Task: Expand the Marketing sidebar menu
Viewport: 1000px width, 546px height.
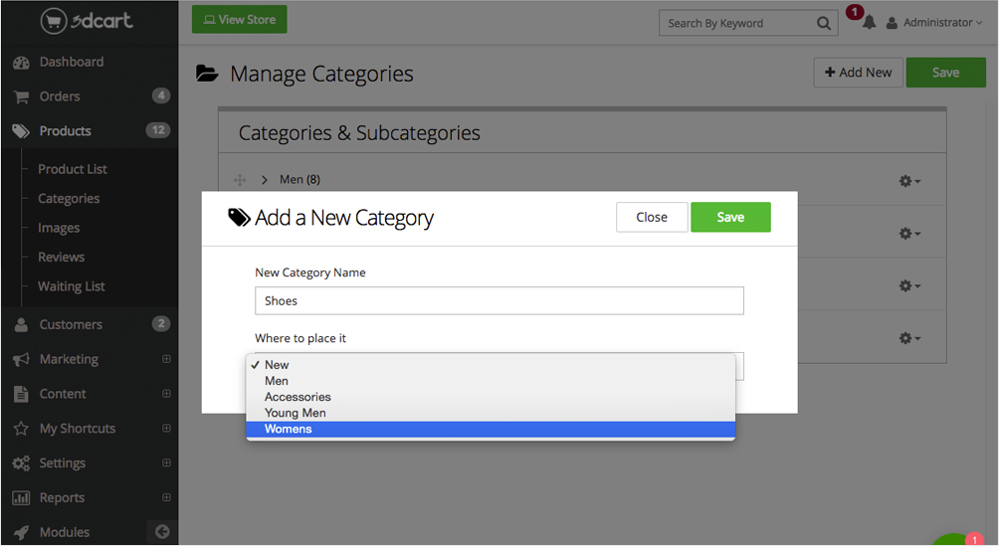Action: (x=166, y=359)
